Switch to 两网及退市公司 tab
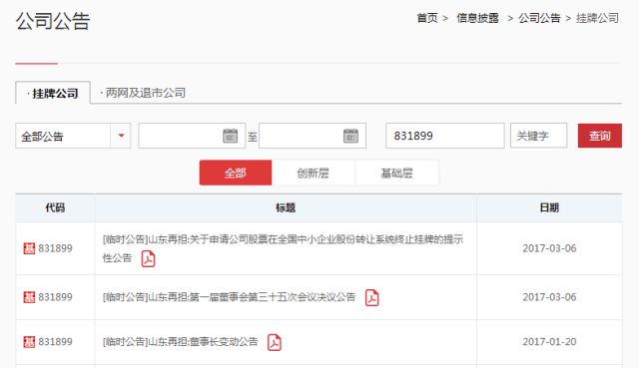 143,93
